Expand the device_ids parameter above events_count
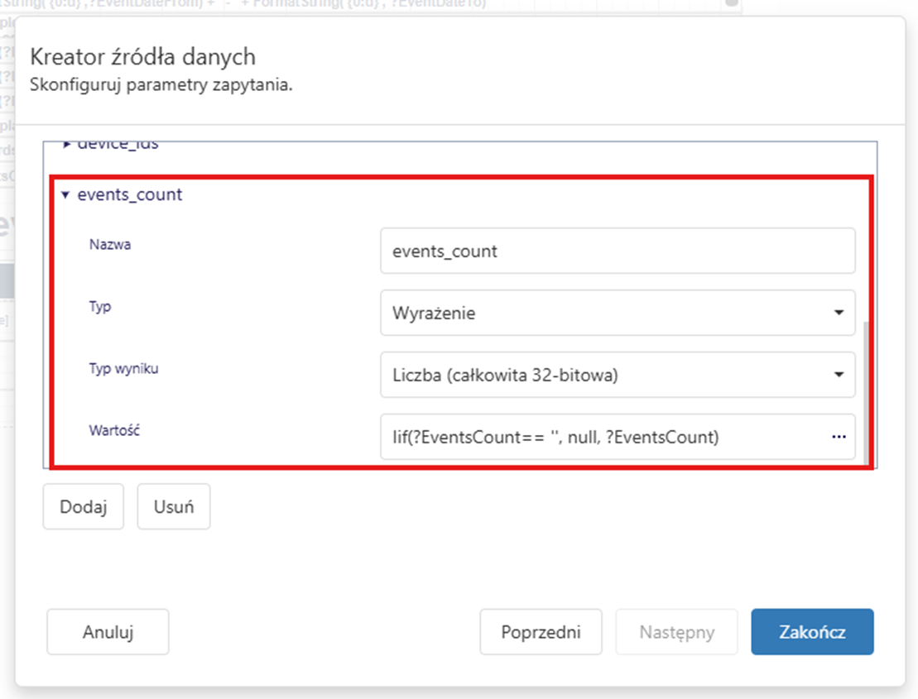Viewport: 918px width, 699px height. click(67, 145)
